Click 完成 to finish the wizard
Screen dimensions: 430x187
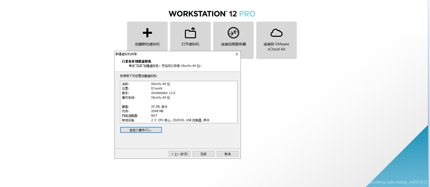(204, 154)
